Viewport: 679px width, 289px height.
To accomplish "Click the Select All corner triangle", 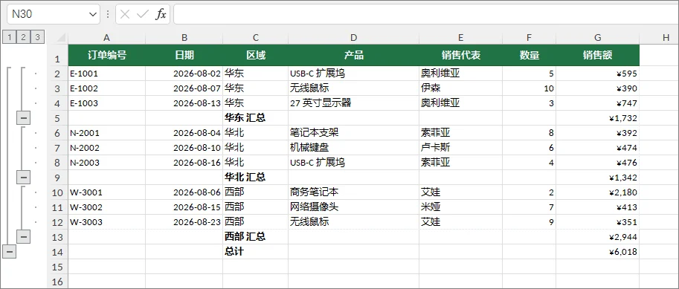I will [x=60, y=38].
